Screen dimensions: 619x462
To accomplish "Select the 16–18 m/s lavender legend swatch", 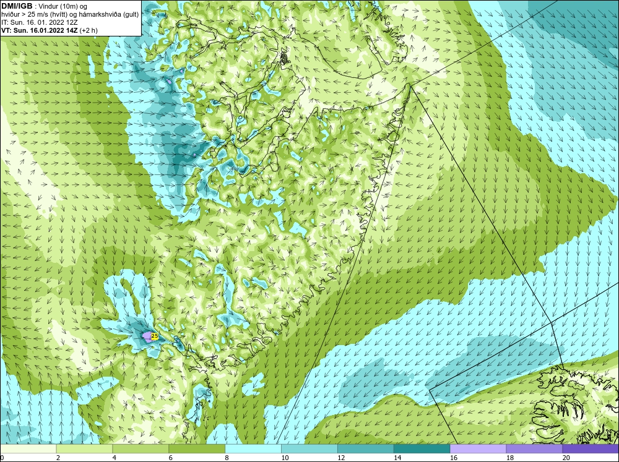I will 478,449.
